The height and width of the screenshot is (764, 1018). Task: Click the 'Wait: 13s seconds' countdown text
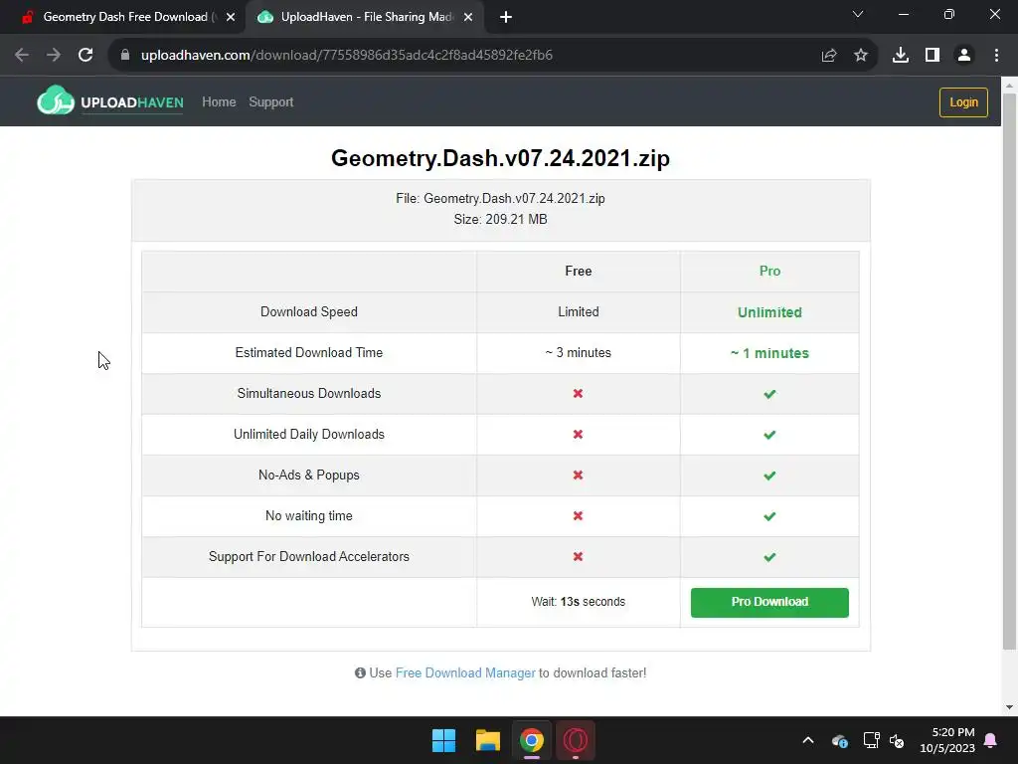[x=578, y=602]
